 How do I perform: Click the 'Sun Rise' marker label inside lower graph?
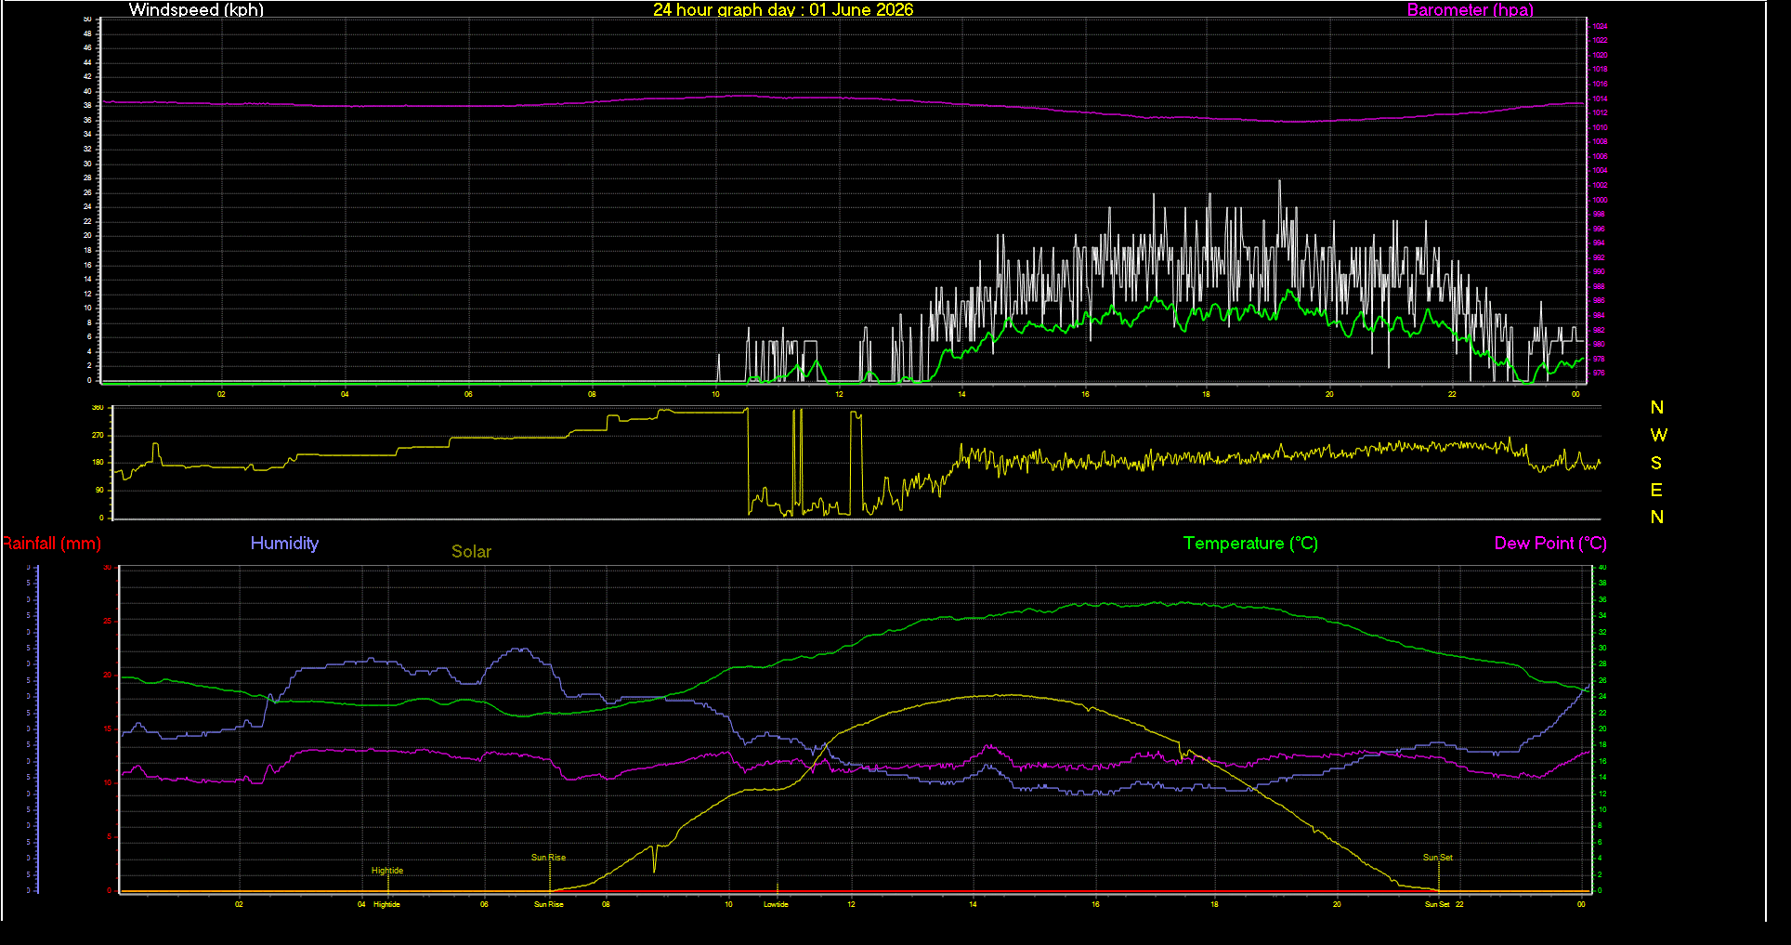[548, 858]
